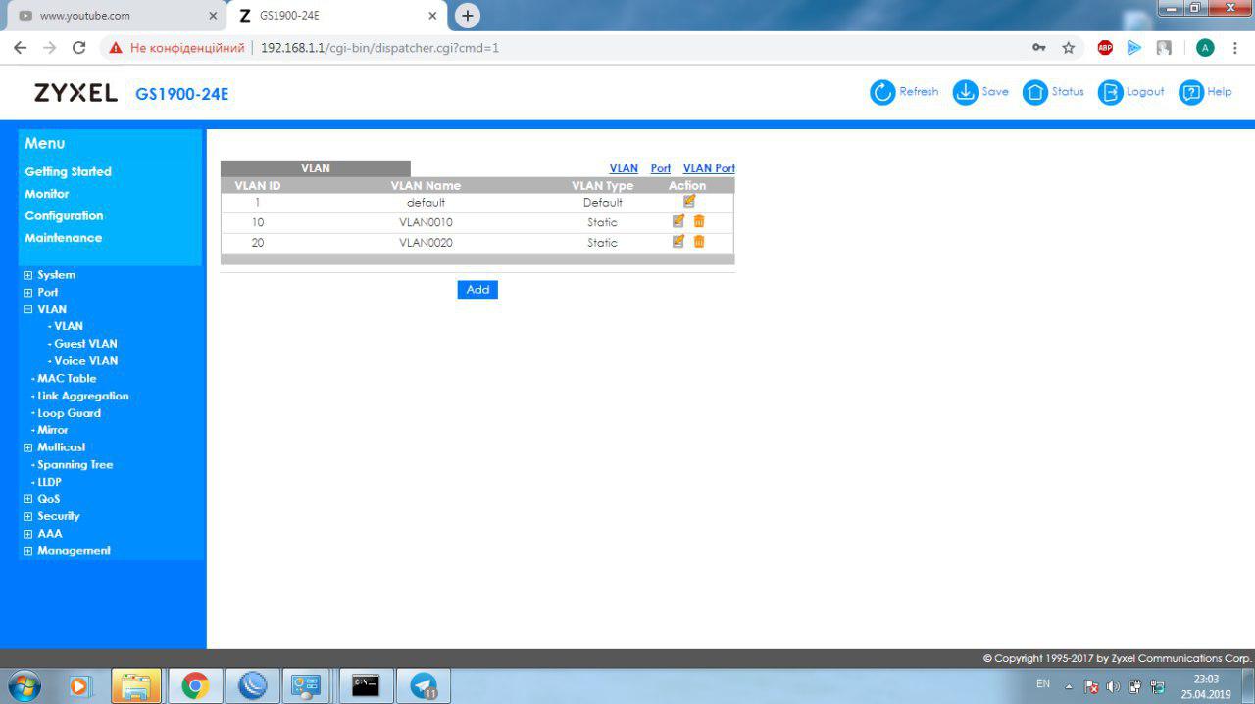Image resolution: width=1255 pixels, height=704 pixels.
Task: Open the Status icon
Action: click(x=1033, y=92)
